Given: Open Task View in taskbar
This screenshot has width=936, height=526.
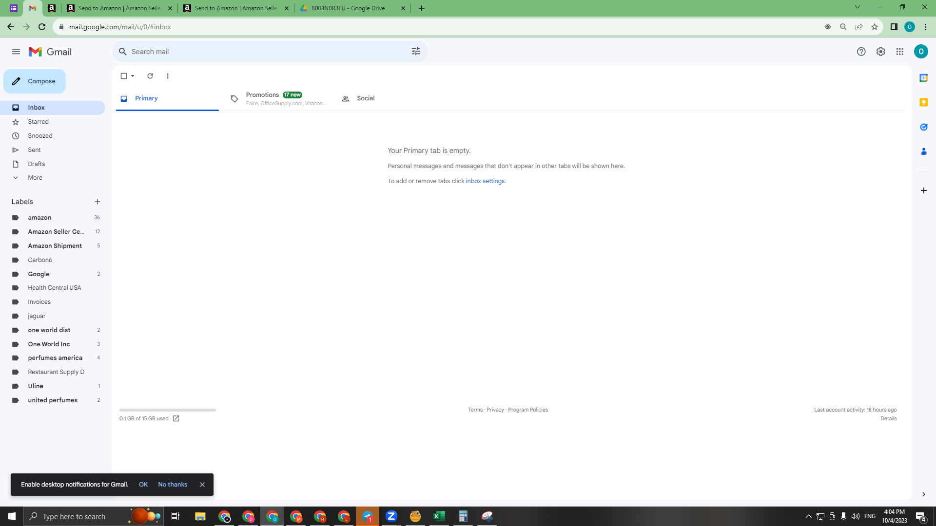Looking at the screenshot, I should coord(175,516).
